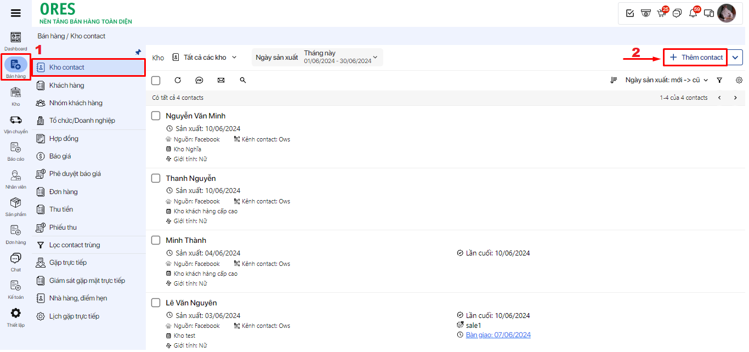Open the shopping cart icon in header
The image size is (749, 352).
(x=661, y=13)
